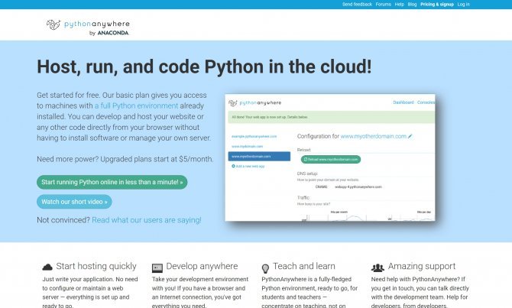
Task: Click the cloud icon beside Start hosting quickly
Action: [47, 267]
